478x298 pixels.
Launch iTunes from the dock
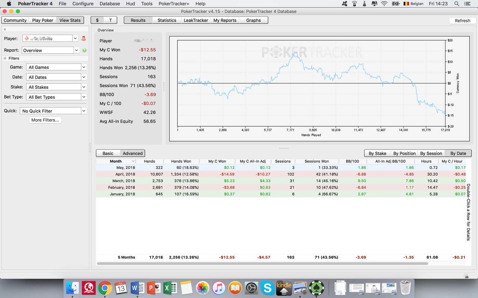pos(219,288)
